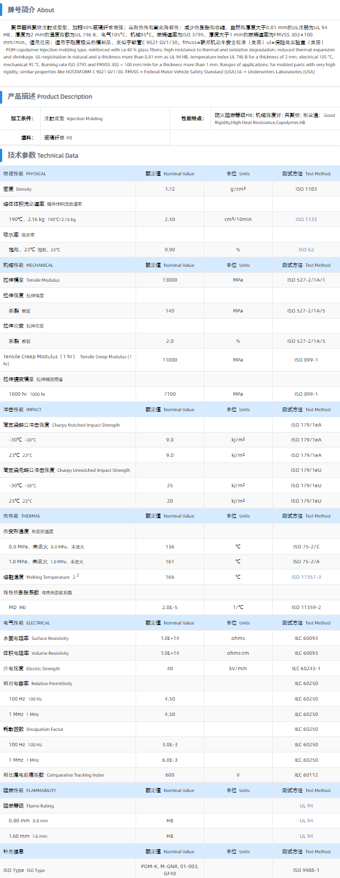The image size is (340, 878).
Task: Click the IEC 60112 test method cell
Action: pyautogui.click(x=306, y=775)
